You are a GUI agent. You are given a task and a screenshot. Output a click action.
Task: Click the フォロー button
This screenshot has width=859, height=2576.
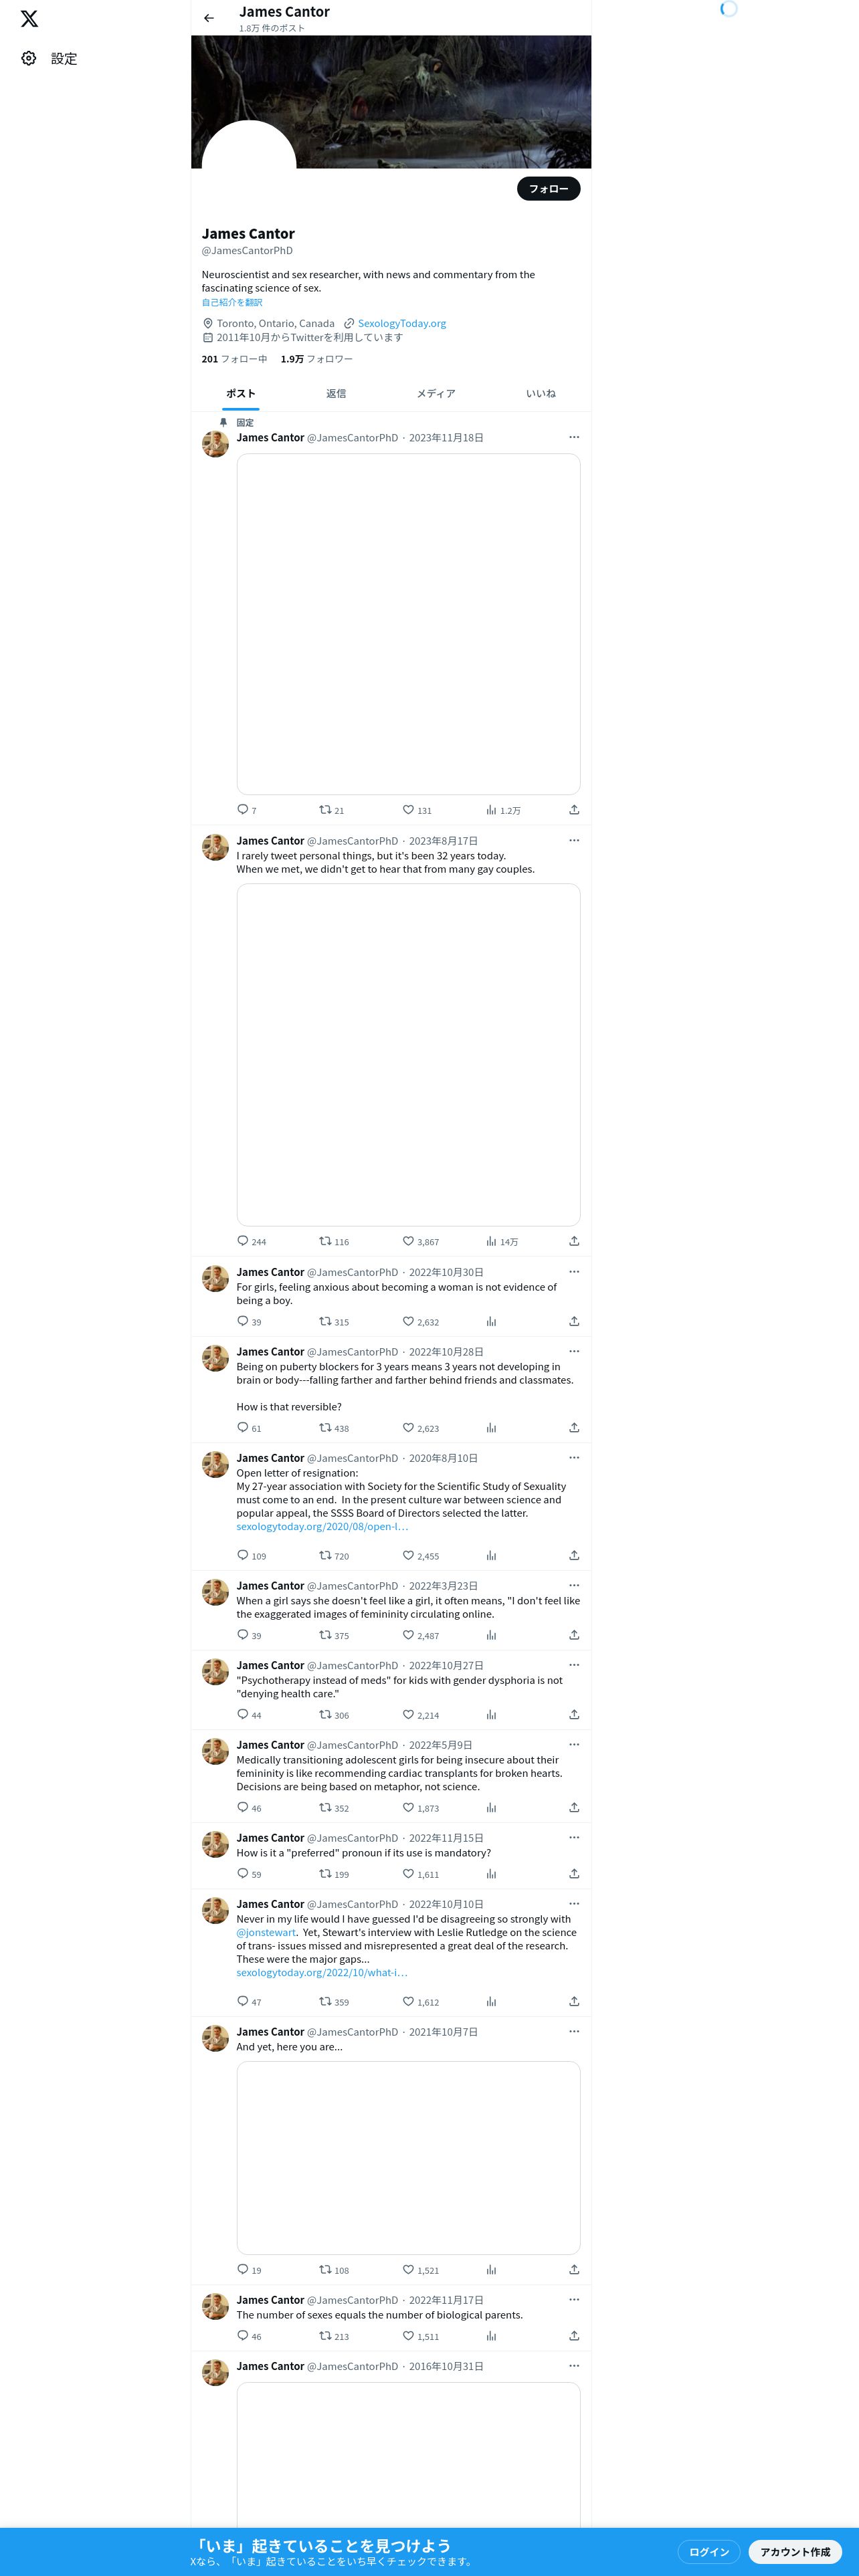(548, 188)
